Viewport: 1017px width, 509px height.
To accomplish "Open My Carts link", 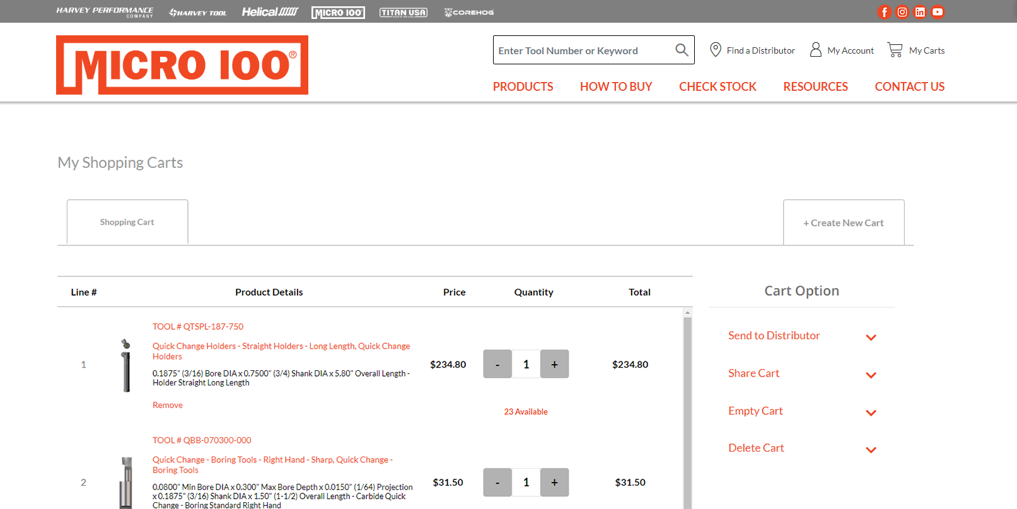I will [x=927, y=50].
